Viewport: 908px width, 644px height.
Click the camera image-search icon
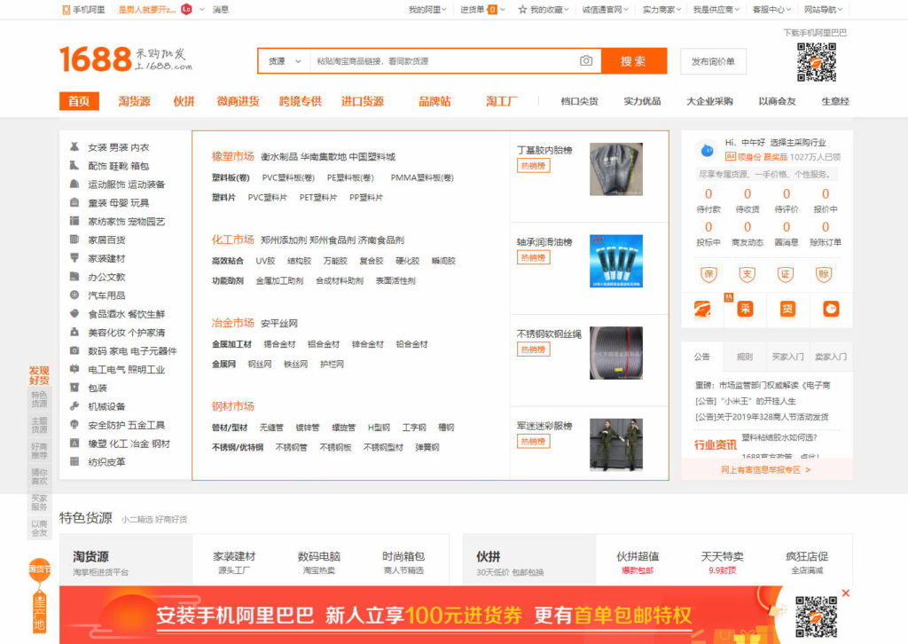(x=586, y=61)
